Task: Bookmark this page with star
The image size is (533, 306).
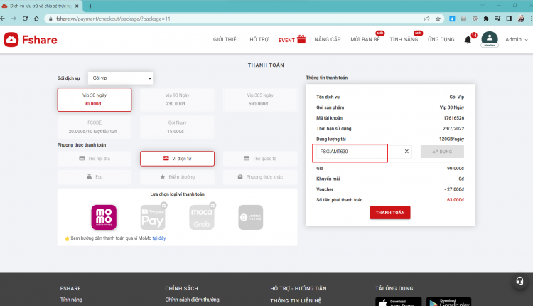Action: click(438, 19)
